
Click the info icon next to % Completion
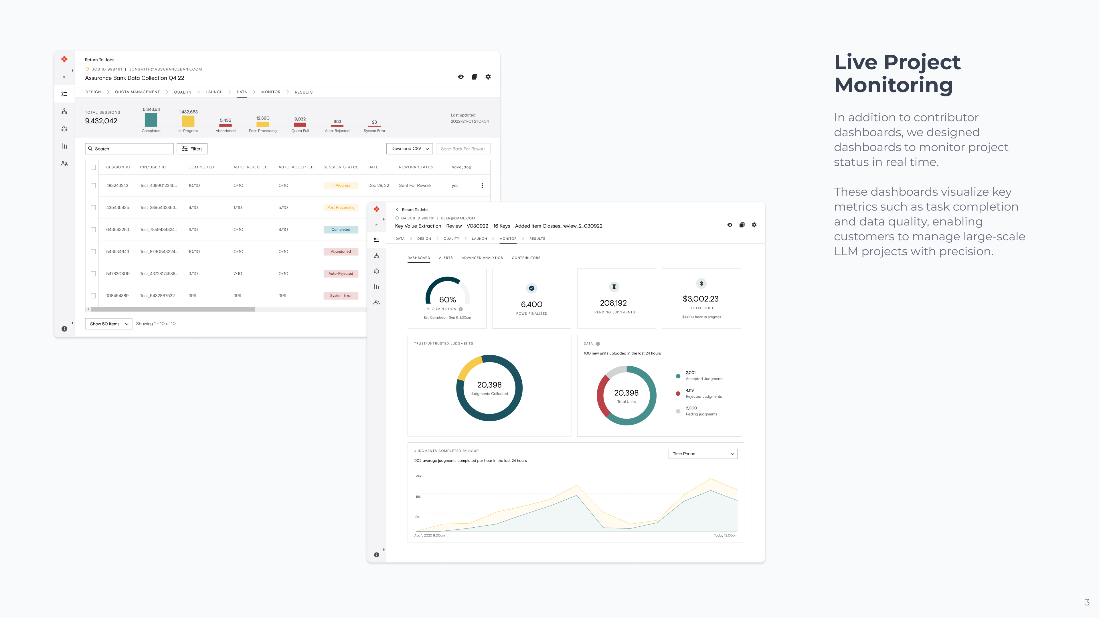pyautogui.click(x=461, y=309)
